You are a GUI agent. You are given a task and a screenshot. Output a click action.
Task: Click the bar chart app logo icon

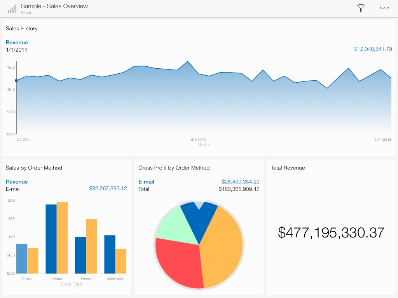[x=12, y=9]
